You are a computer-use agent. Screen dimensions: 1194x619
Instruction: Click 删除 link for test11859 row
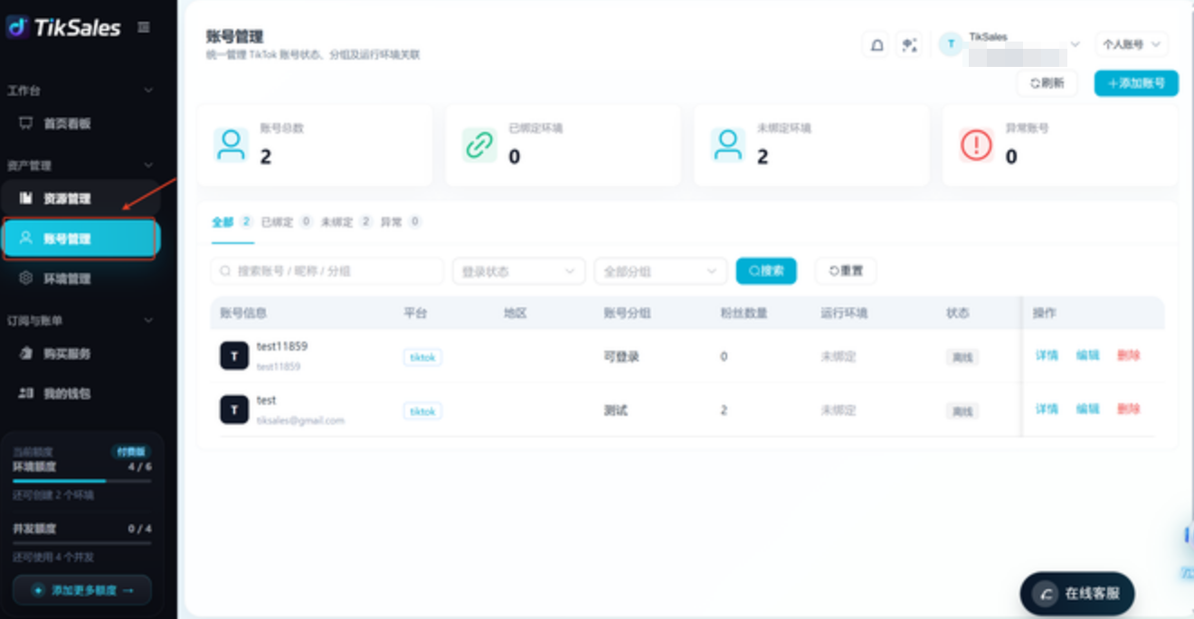click(x=1128, y=355)
